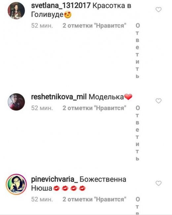View 2 отметки Нравится under Моделька comment
The width and height of the screenshot is (172, 215).
pyautogui.click(x=94, y=108)
